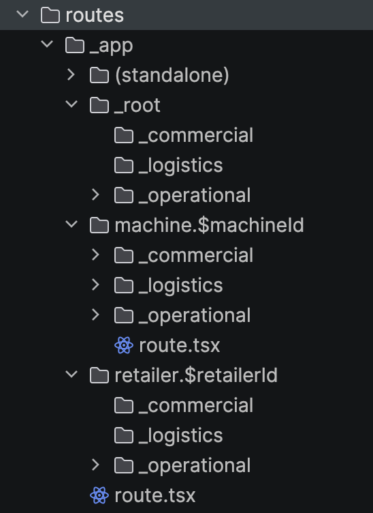Viewport: 373px width, 513px height.
Task: Click the routes folder icon
Action: click(50, 16)
